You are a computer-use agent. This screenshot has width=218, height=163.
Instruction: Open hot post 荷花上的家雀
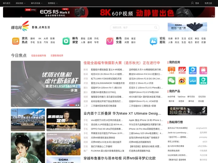point(173,142)
